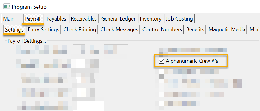
Task: Click the Payroll Settings group label
Action: click(27, 41)
